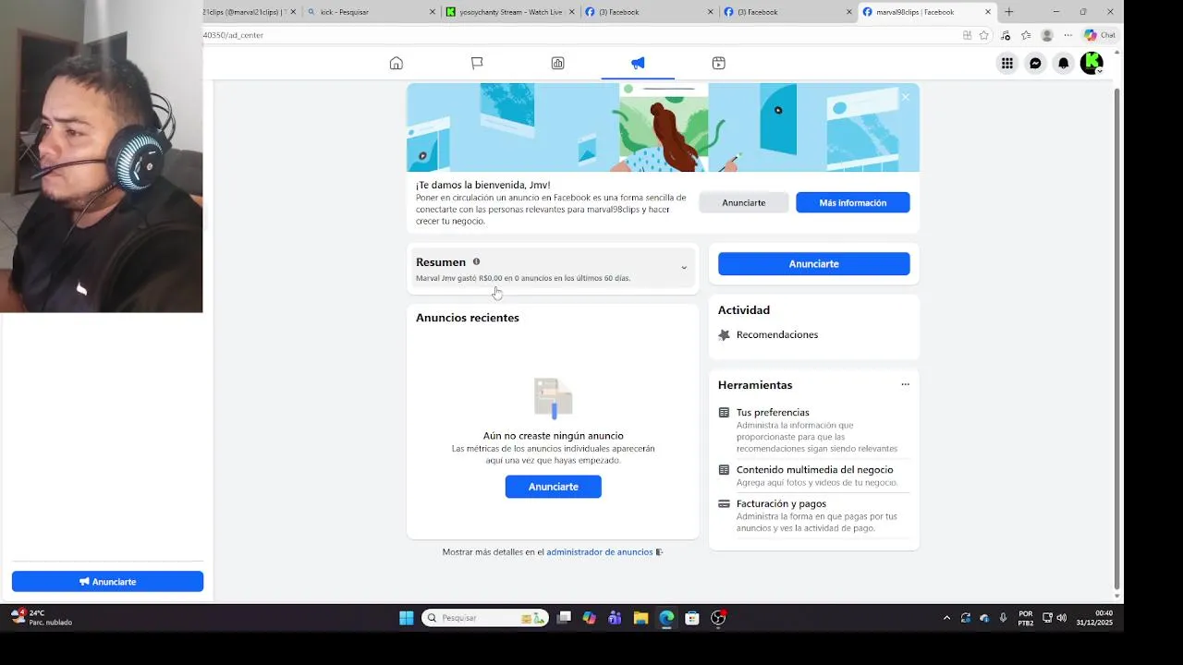The image size is (1183, 665).
Task: Switch to the second (3) Facebook tab
Action: pyautogui.click(x=787, y=12)
